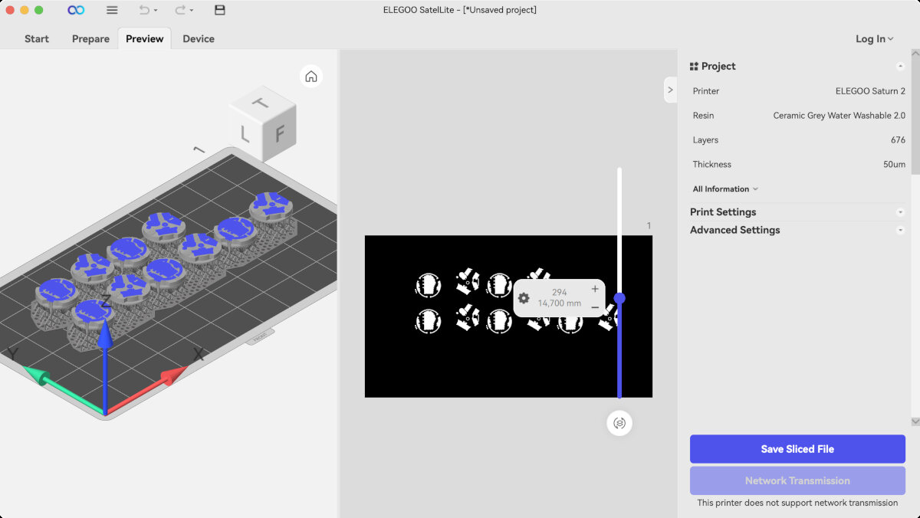Click the layer slider handle

pyautogui.click(x=619, y=298)
